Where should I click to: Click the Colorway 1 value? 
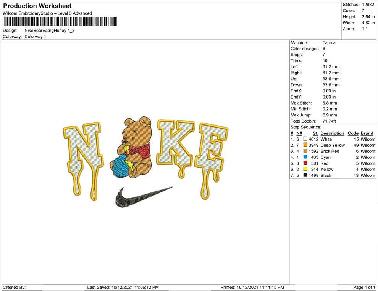35,36
